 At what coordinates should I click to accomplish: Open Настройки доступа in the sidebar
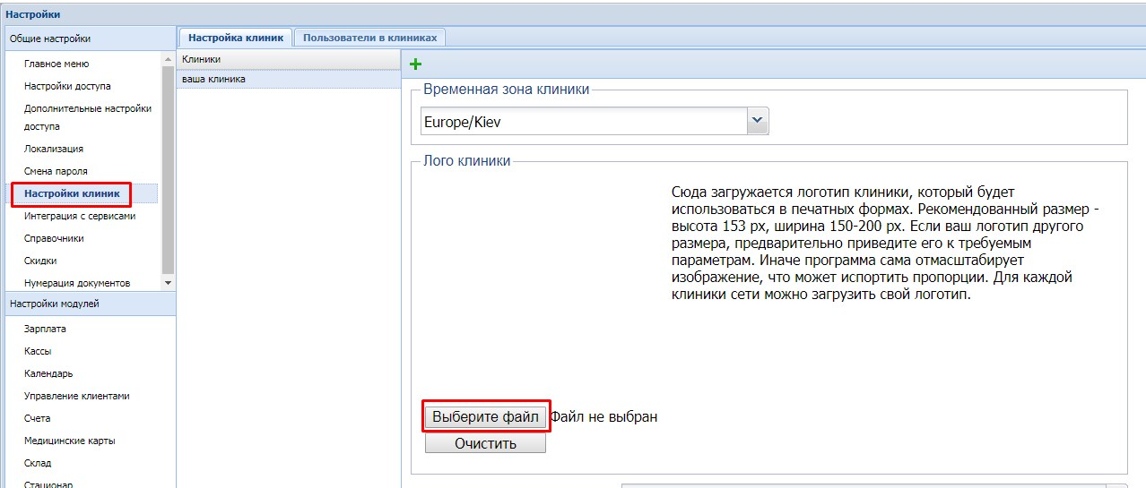coord(67,87)
